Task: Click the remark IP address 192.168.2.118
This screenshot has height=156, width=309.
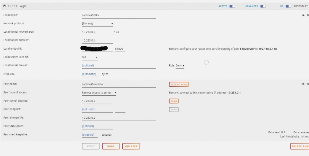Action: point(268,49)
